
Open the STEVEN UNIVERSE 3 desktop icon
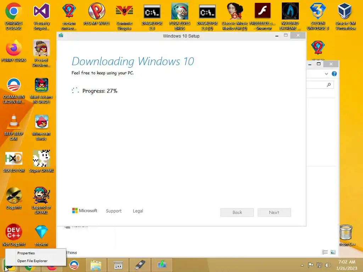[x=318, y=16]
